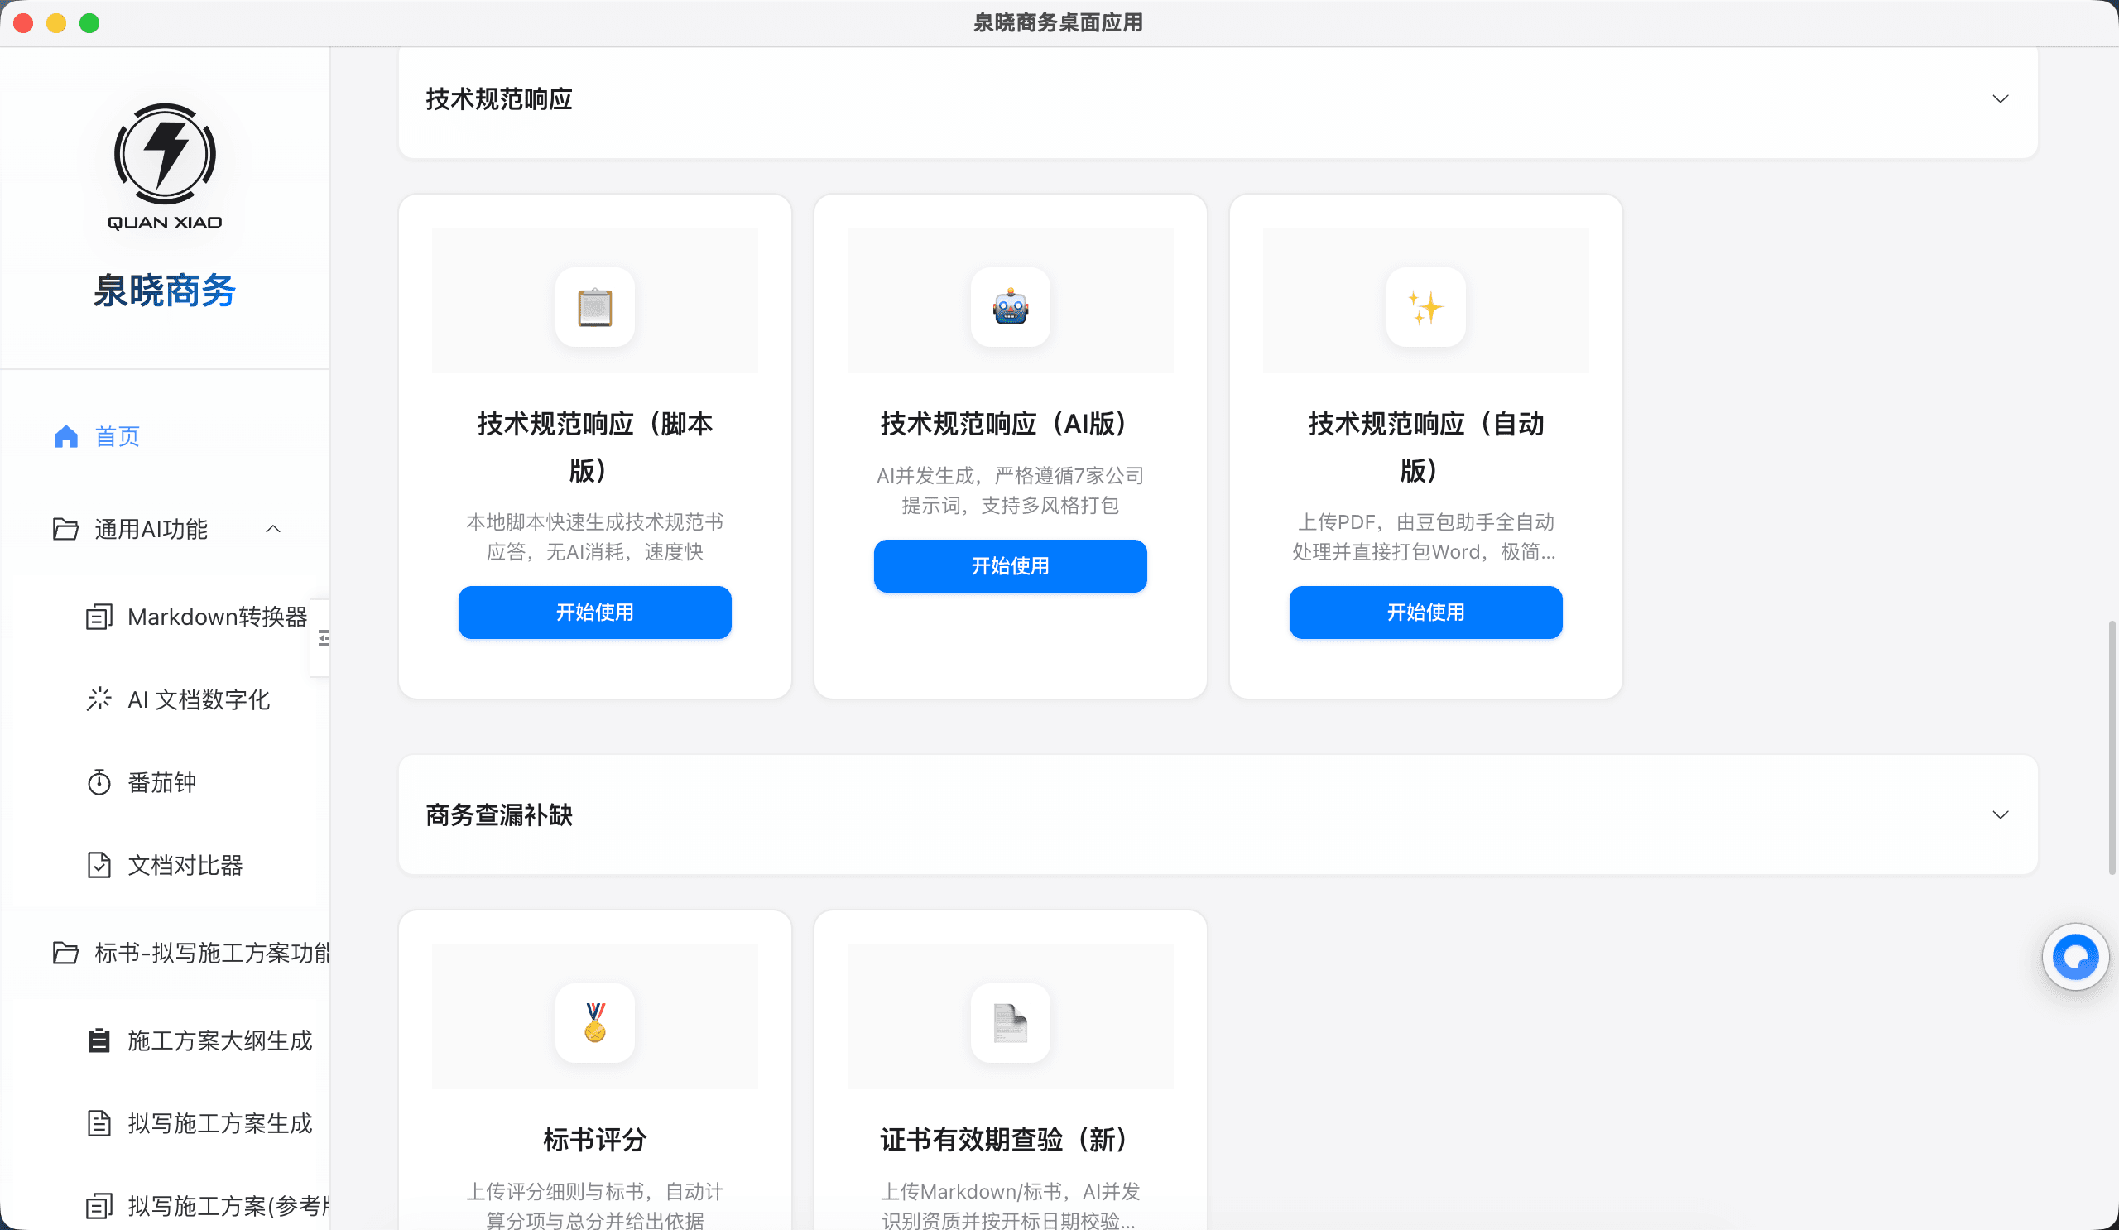Click the robot icon on AI版 card
This screenshot has height=1230, width=2119.
tap(1010, 307)
